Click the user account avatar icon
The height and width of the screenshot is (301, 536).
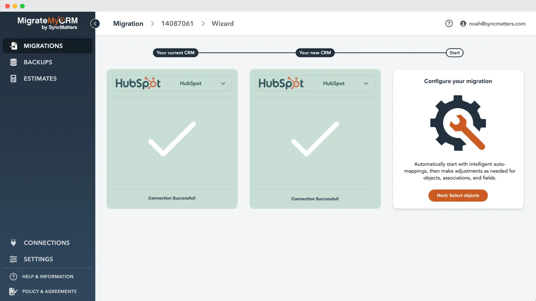pos(463,23)
